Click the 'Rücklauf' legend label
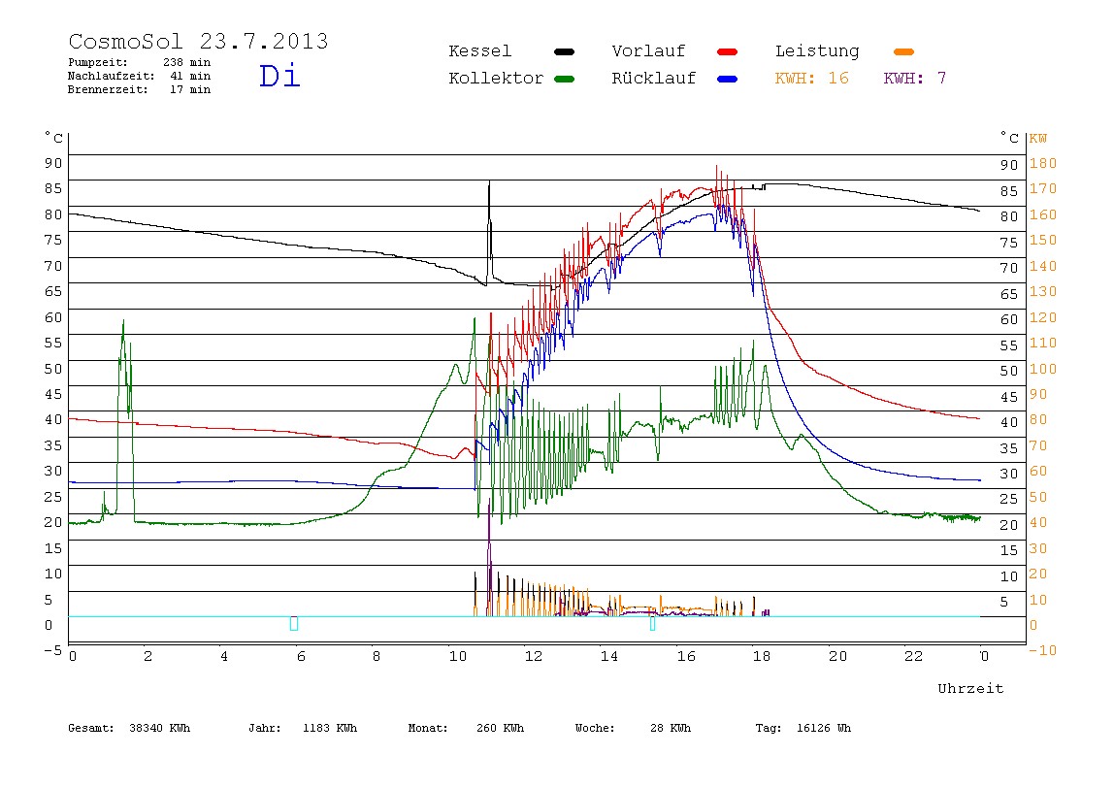 point(654,79)
